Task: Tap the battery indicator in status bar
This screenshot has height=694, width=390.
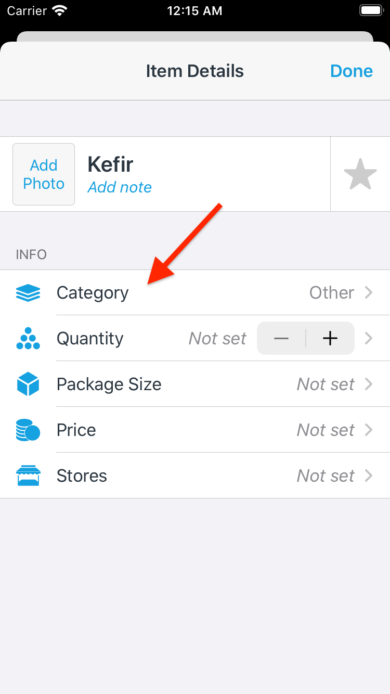Action: point(371,11)
